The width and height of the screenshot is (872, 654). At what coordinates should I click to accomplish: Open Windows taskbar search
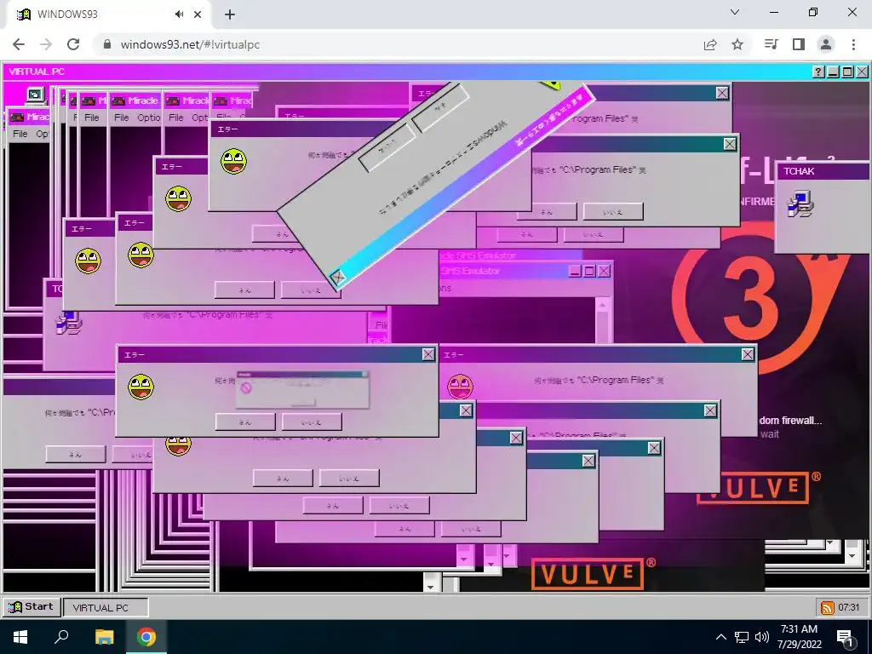[61, 637]
